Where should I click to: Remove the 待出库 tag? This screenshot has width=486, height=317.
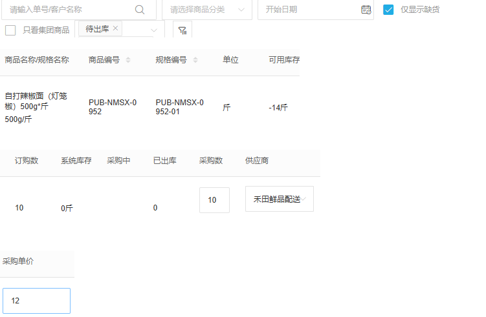pos(115,28)
